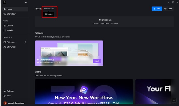Click the account email u.yagcitr@gmail.com

(x=16, y=103)
